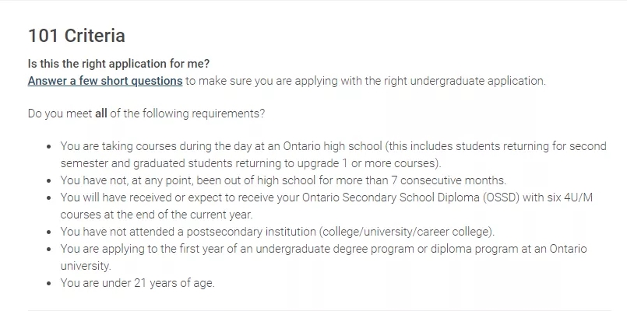
Task: Click the bullet marker beside the under-21 requirement
Action: point(49,283)
